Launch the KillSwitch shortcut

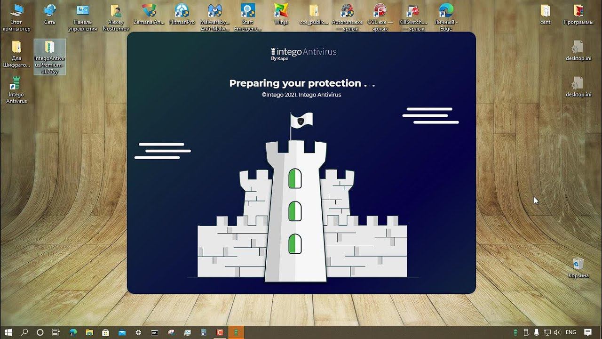click(413, 17)
